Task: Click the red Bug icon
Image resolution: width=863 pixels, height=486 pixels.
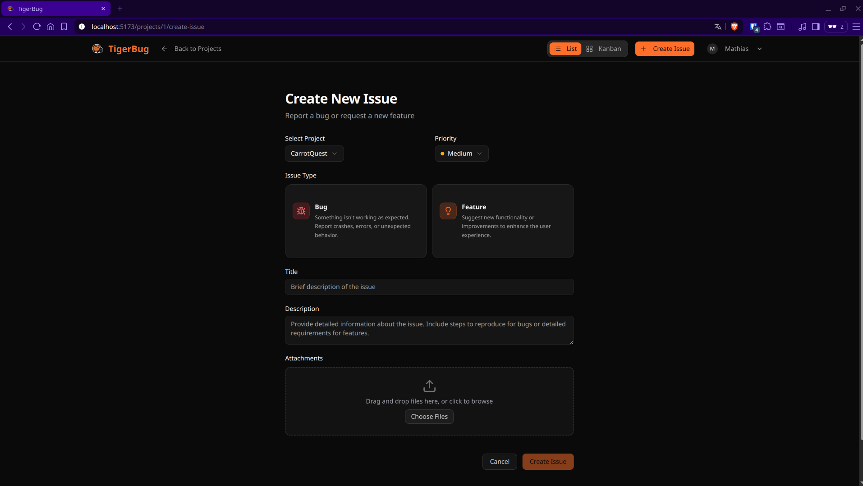Action: 301,211
